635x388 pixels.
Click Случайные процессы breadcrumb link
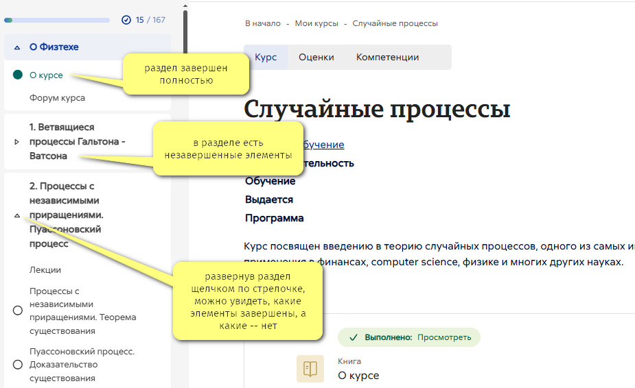pos(395,23)
